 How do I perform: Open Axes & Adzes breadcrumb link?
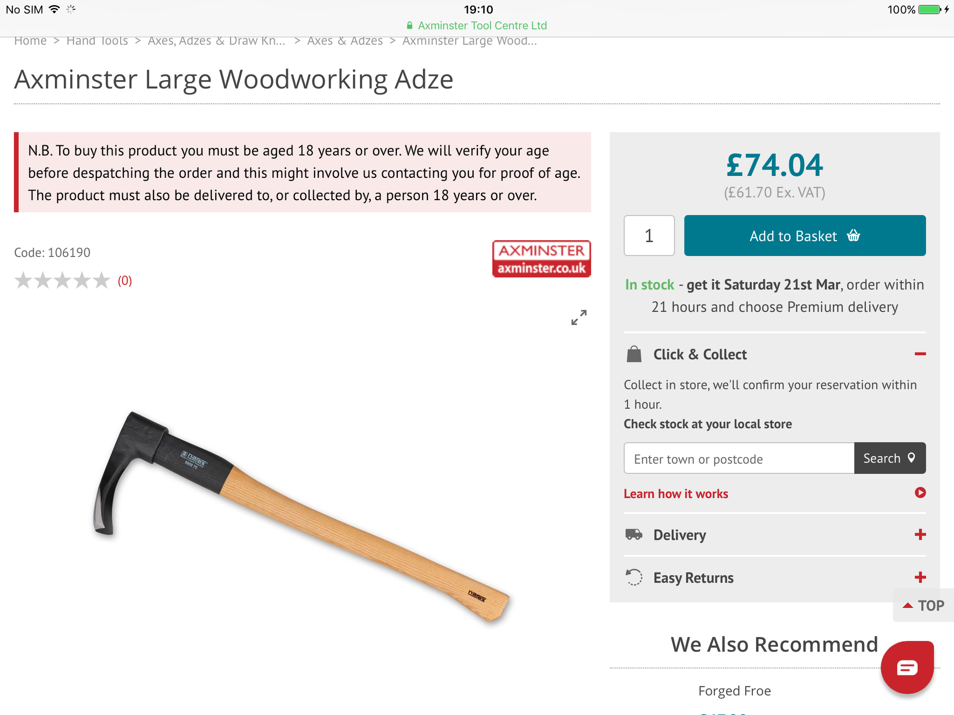click(x=345, y=41)
